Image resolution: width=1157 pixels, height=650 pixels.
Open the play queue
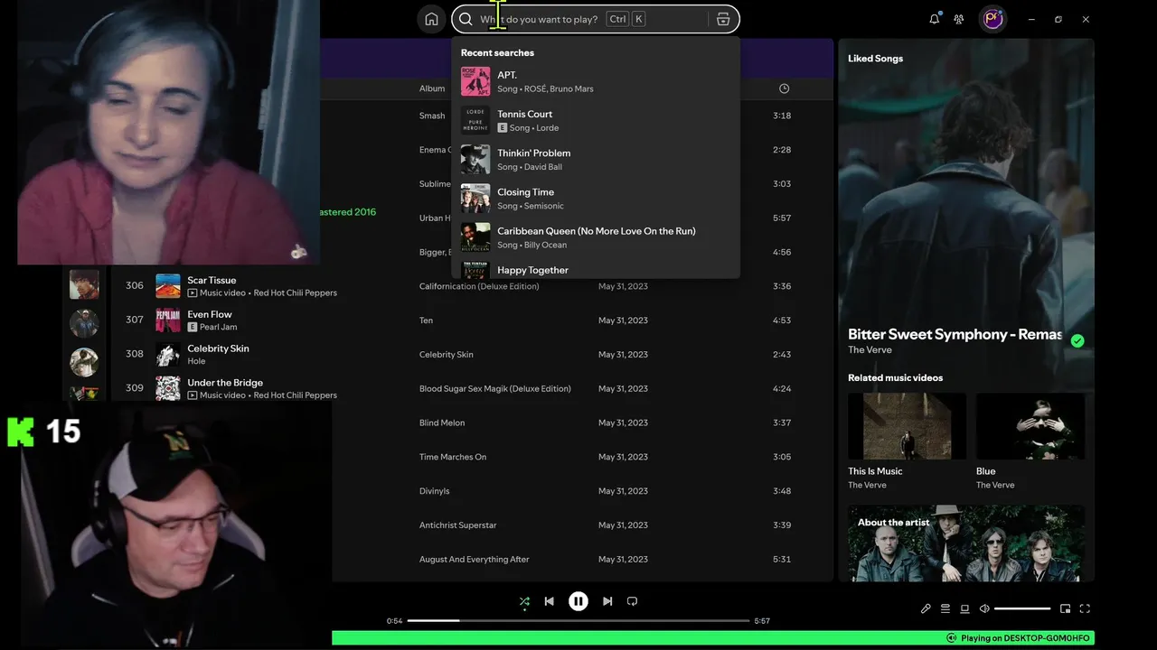pos(945,608)
